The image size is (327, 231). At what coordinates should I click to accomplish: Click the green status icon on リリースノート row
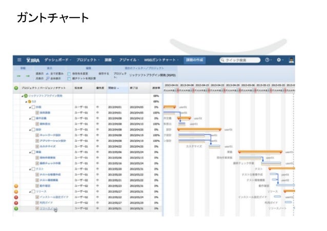point(16,208)
